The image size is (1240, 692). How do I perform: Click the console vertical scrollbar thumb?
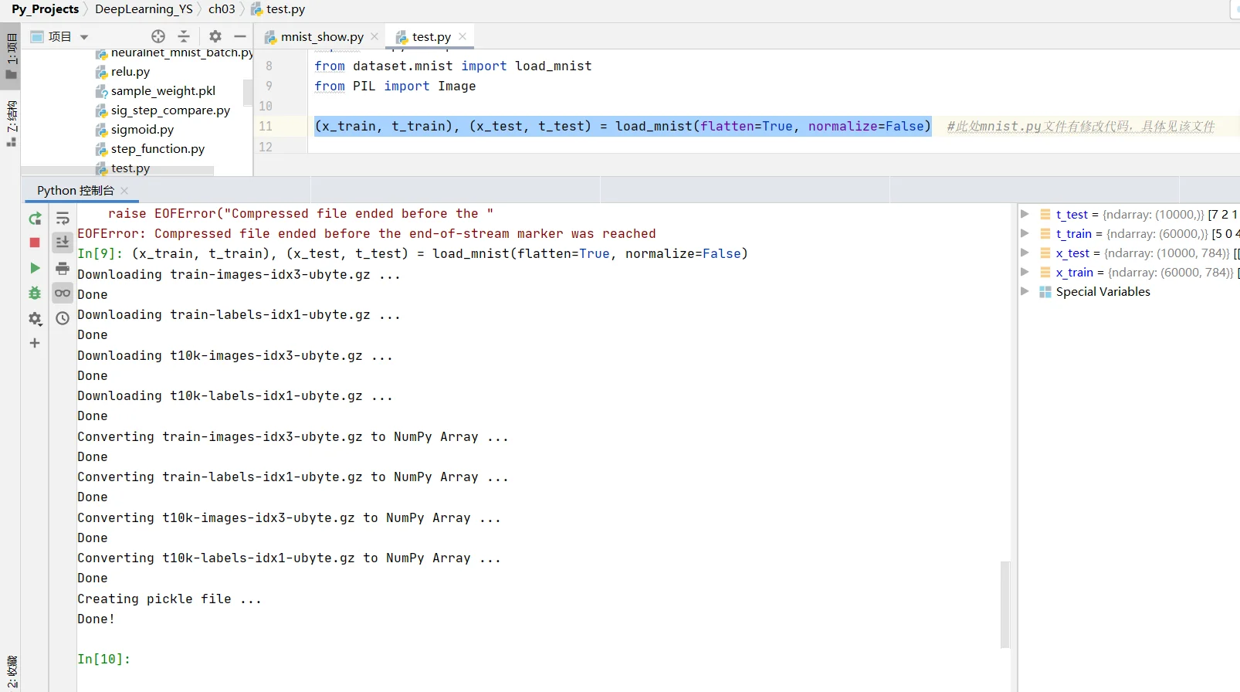(1005, 604)
